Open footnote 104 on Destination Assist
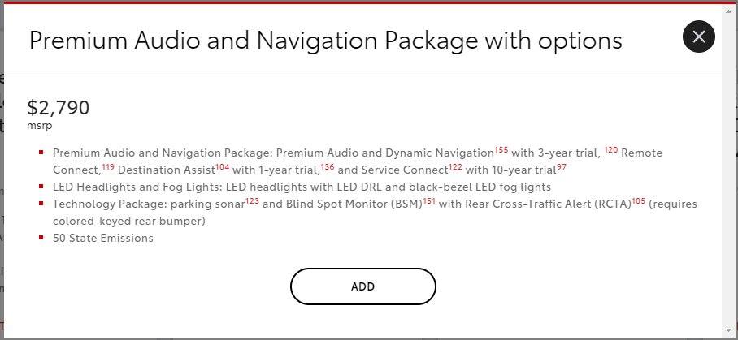The image size is (738, 340). coord(222,167)
